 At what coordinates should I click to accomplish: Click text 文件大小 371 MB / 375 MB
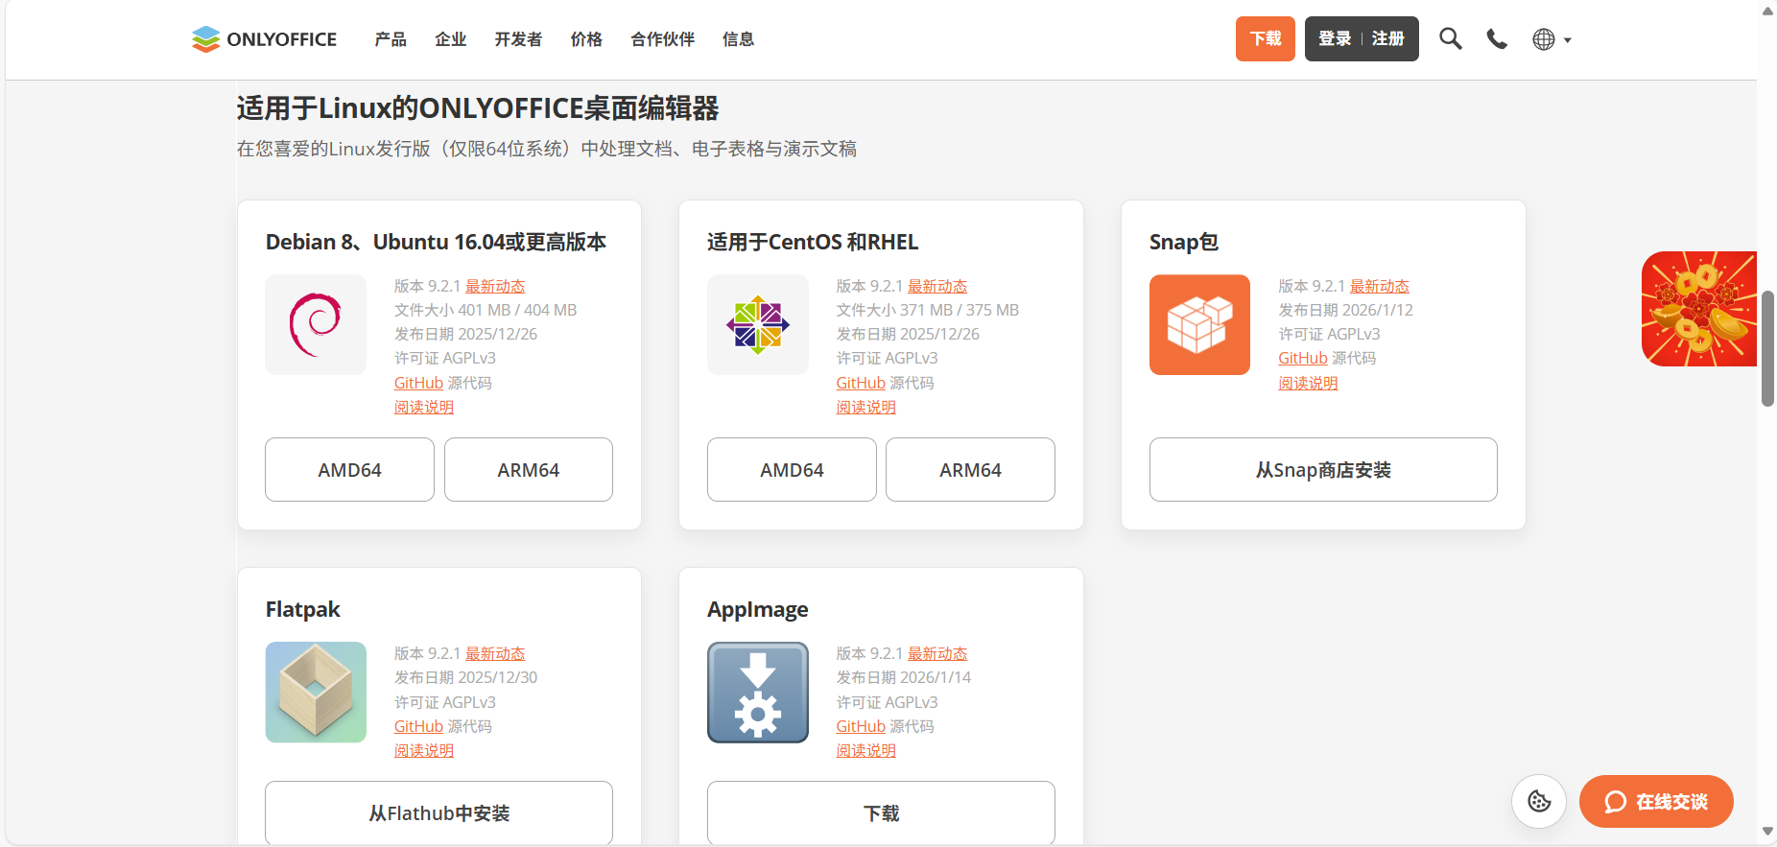click(x=928, y=310)
